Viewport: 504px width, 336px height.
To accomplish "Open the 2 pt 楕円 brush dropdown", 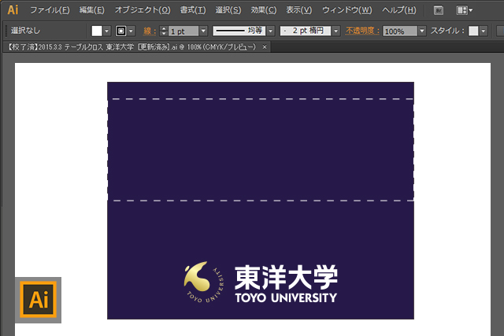I will click(x=336, y=31).
